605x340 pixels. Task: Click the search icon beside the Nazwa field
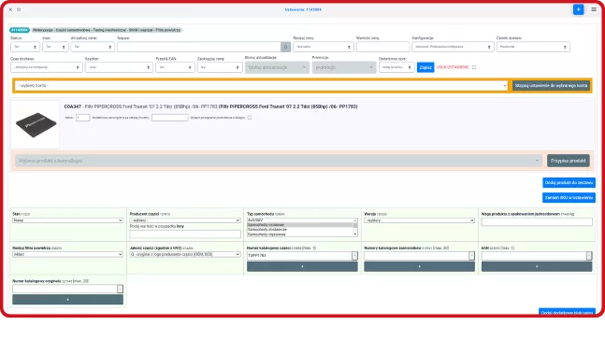[x=285, y=47]
